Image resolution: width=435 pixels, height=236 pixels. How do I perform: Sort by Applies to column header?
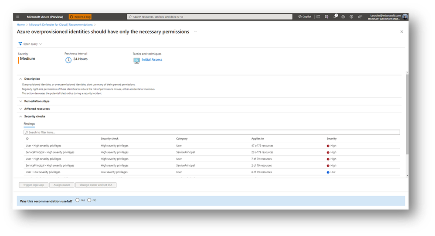[x=258, y=139]
